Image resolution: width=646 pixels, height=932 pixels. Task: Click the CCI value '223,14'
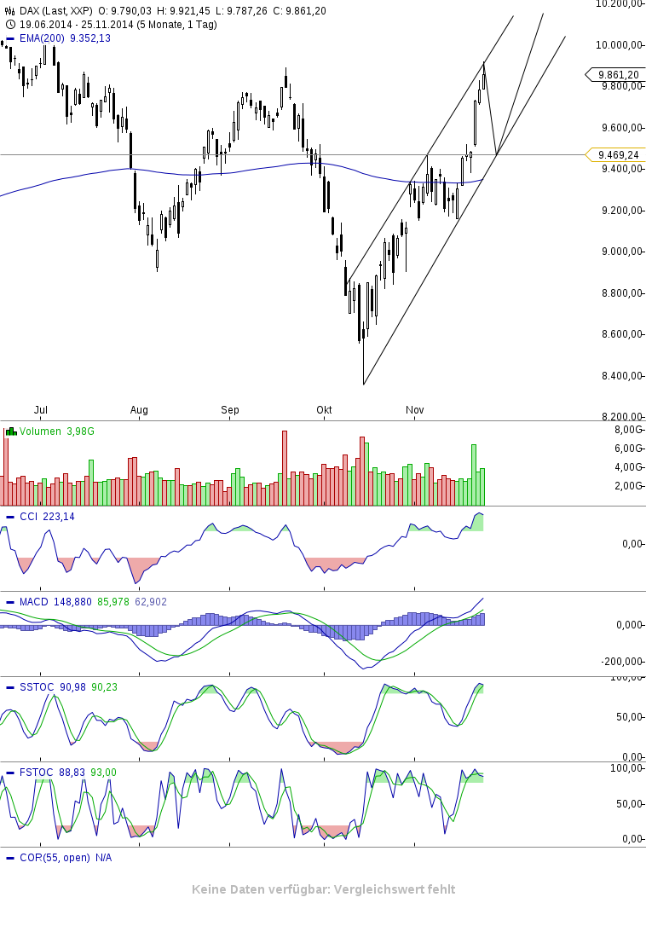(x=59, y=517)
